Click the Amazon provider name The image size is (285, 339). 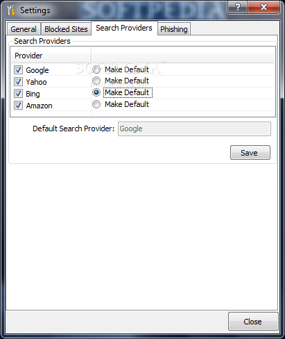tap(39, 106)
